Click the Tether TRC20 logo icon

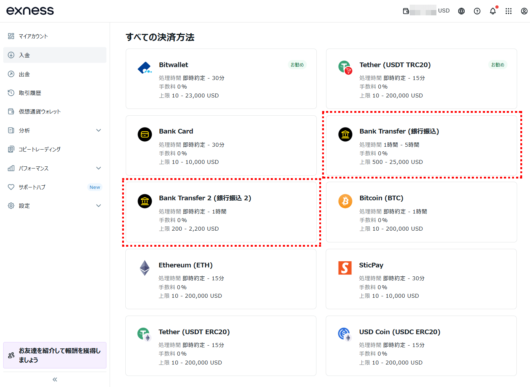coord(345,67)
